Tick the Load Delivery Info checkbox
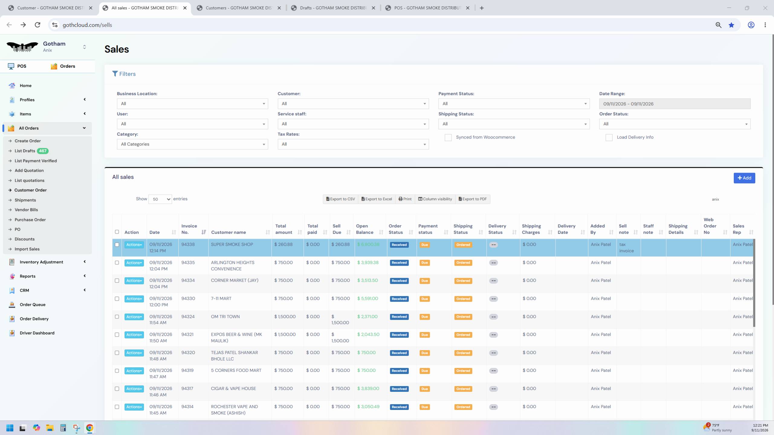This screenshot has height=435, width=774. pos(609,138)
